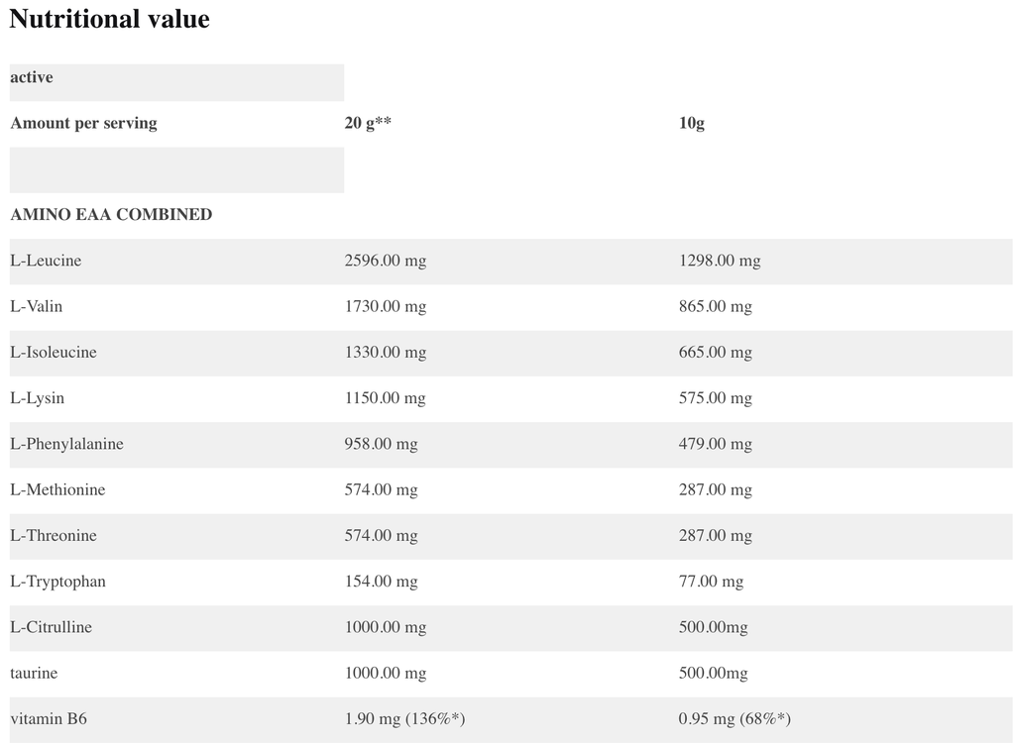
Task: Select the 1150.00 mg L-Lysin value
Action: [386, 398]
